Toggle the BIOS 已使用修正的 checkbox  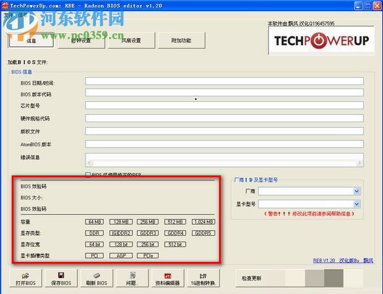(88, 175)
